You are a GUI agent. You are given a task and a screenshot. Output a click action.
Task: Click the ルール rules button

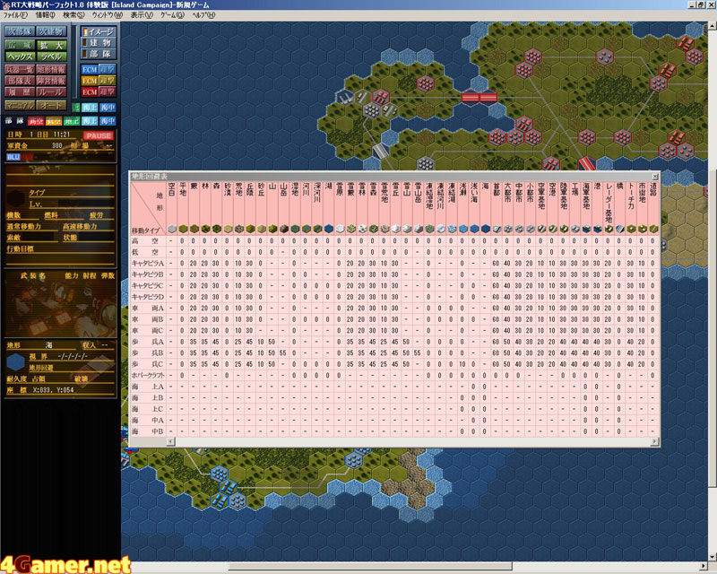click(51, 92)
